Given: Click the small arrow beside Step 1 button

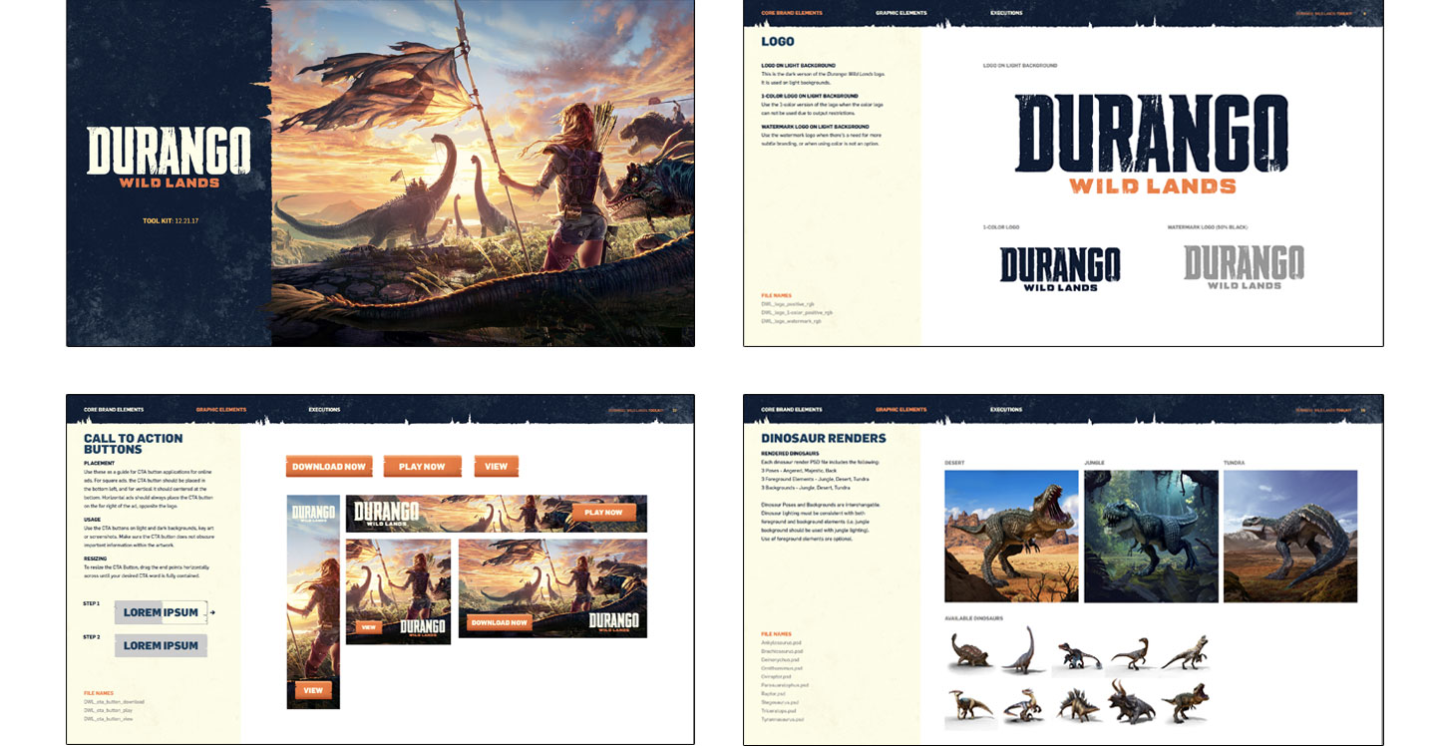Looking at the screenshot, I should (x=212, y=612).
